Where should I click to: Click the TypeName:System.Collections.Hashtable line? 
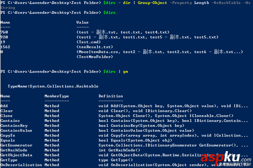53,86
